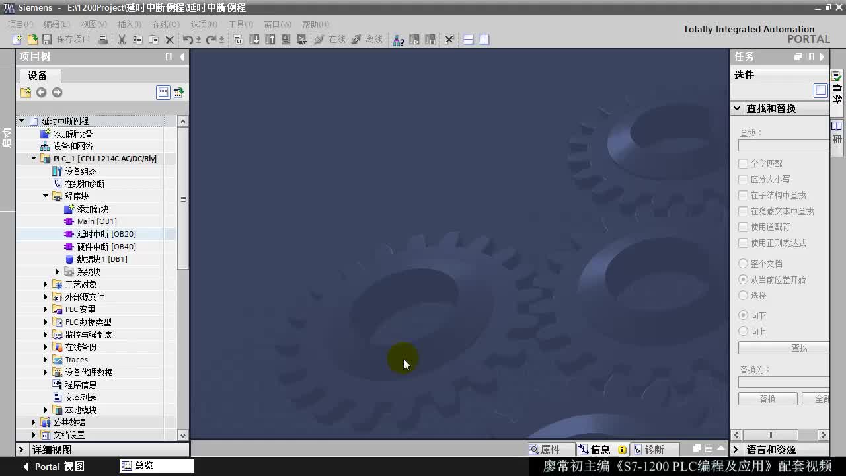
Task: Collapse the 程序块 folder
Action: (x=46, y=196)
